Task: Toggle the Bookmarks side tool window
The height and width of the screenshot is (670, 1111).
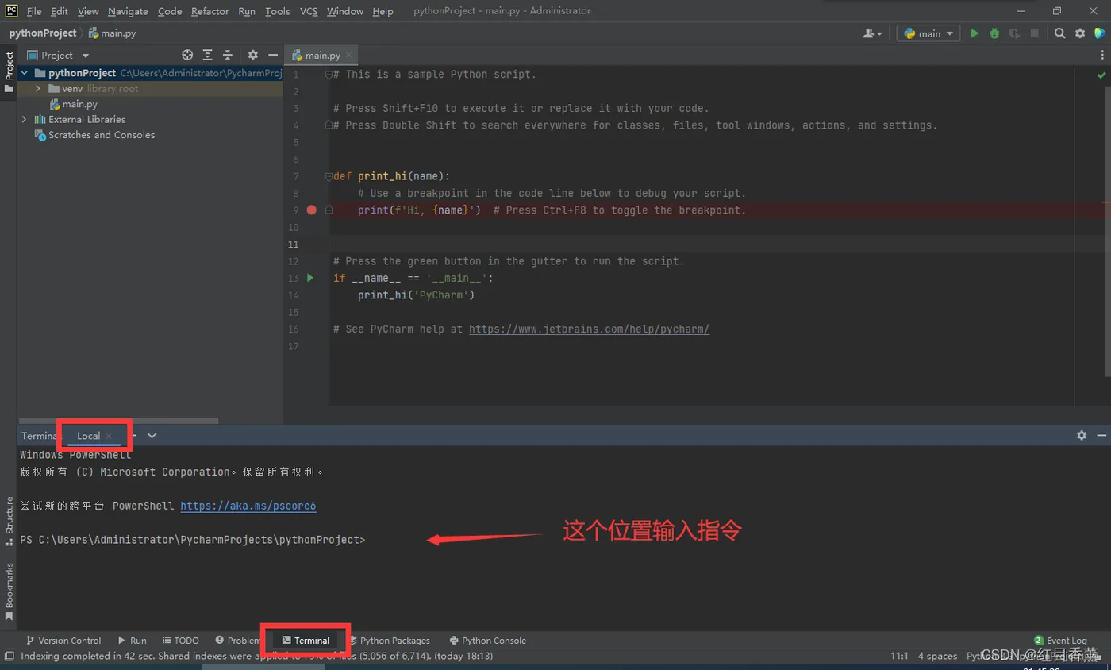Action: tap(9, 591)
